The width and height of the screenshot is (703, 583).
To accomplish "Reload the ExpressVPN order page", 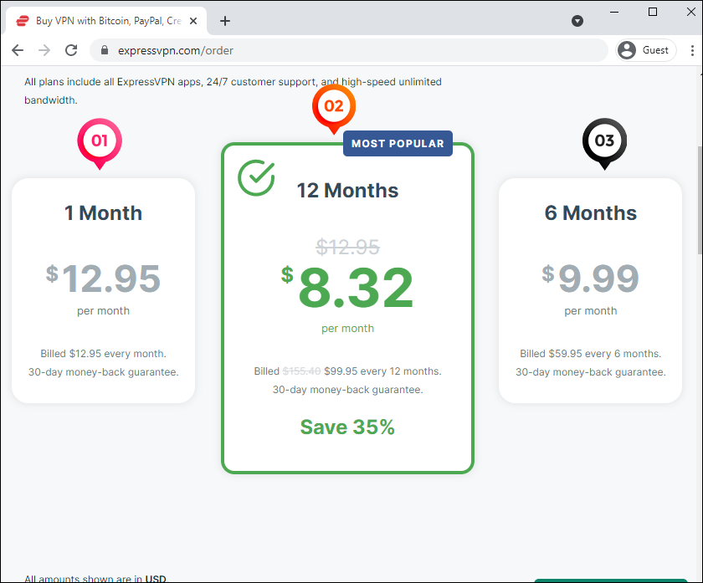I will [x=71, y=50].
